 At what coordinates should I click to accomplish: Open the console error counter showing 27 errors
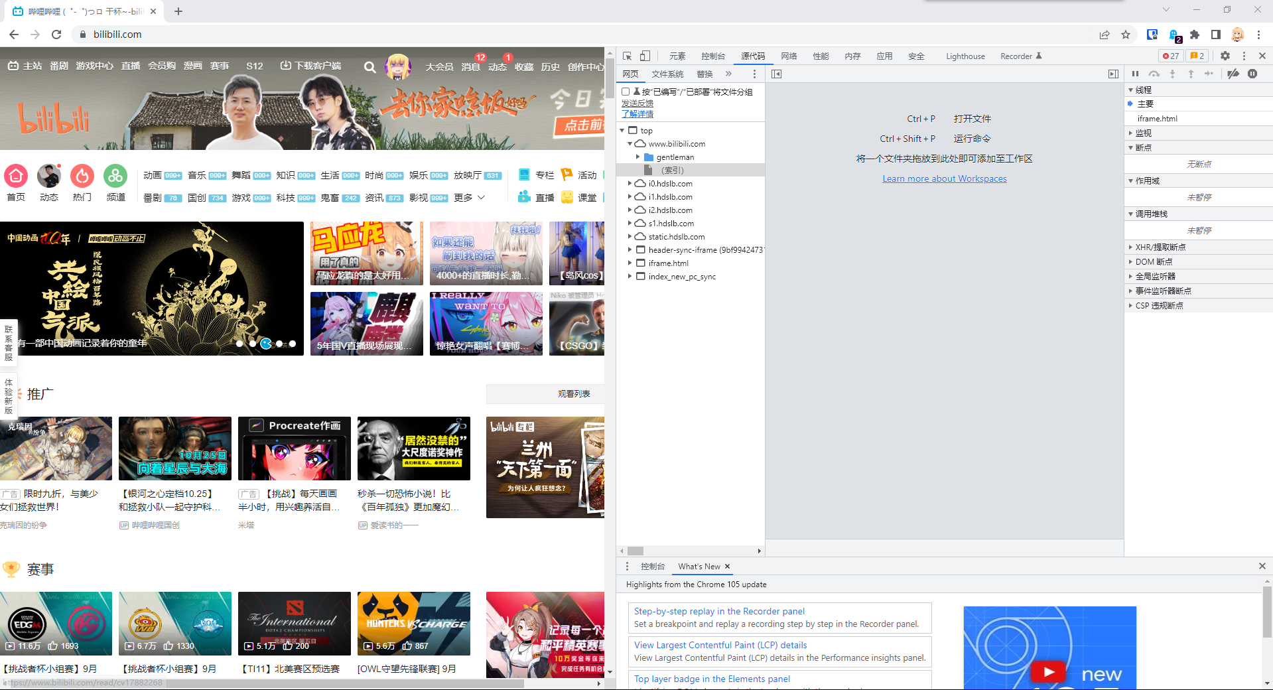tap(1172, 56)
